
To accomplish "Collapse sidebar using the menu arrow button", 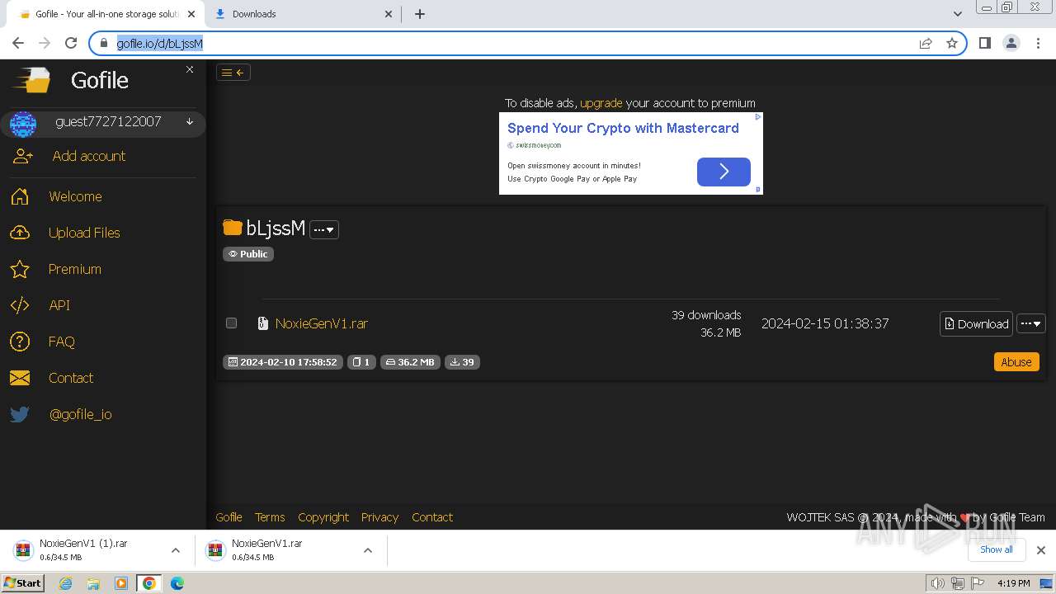I will pos(233,73).
